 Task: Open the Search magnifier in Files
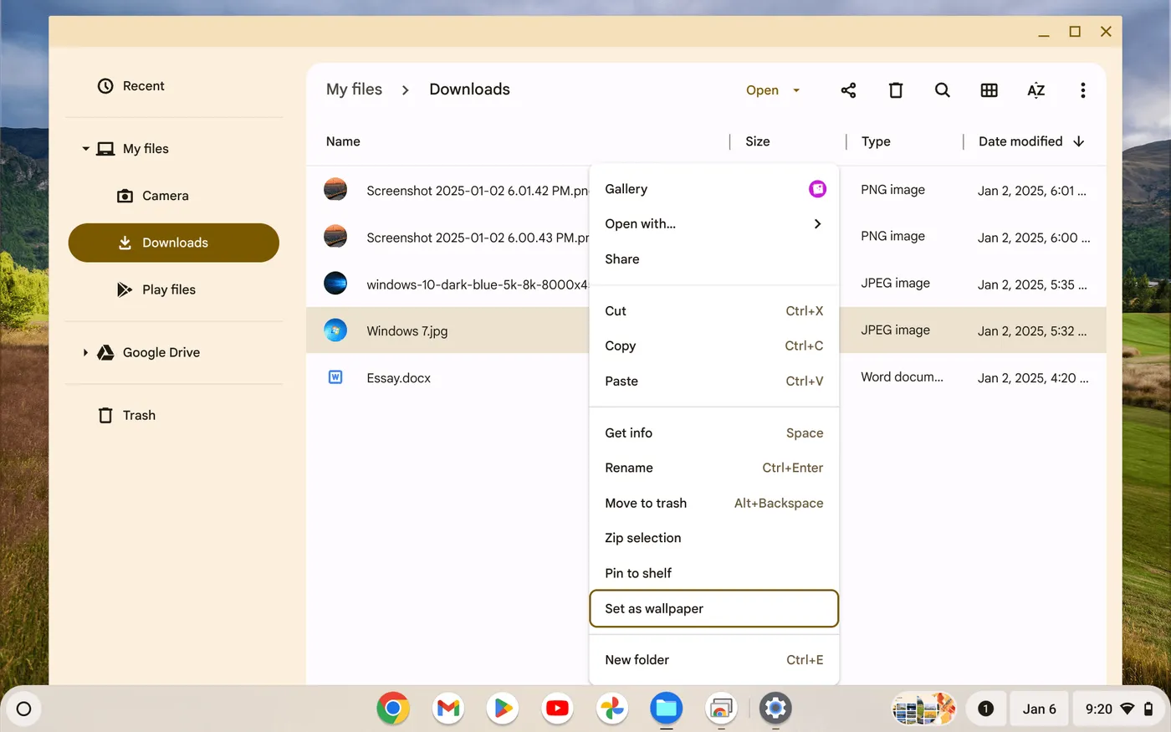point(943,90)
